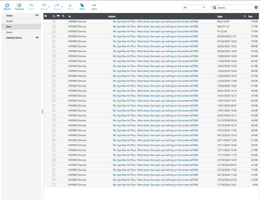Open list options gear icon
The image size is (261, 200).
pos(46,16)
